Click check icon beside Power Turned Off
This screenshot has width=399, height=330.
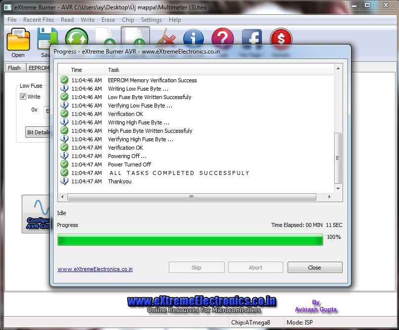[64, 164]
